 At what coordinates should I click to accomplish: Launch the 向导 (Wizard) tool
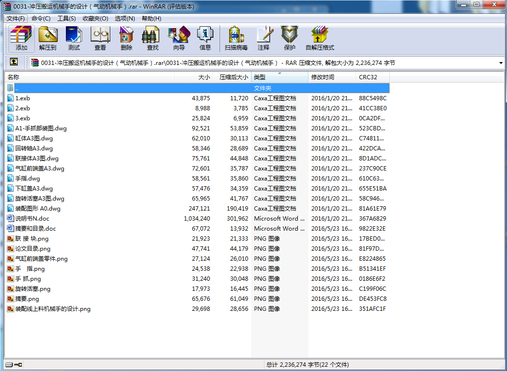coord(179,38)
